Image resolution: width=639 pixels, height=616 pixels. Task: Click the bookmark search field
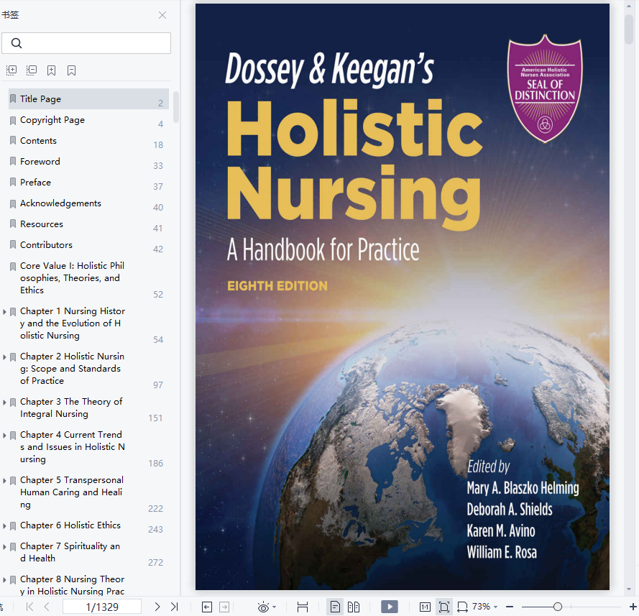pos(86,43)
